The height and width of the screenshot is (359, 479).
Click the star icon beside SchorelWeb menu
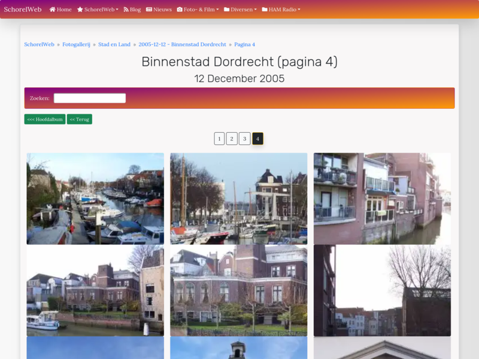point(80,10)
